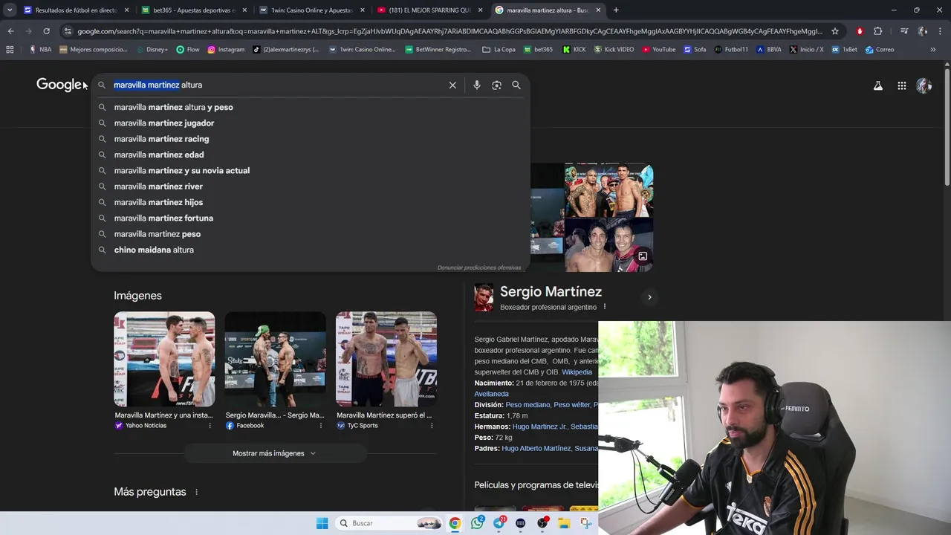This screenshot has width=951, height=535.
Task: Select suggestion chino maidana altura
Action: [x=311, y=250]
